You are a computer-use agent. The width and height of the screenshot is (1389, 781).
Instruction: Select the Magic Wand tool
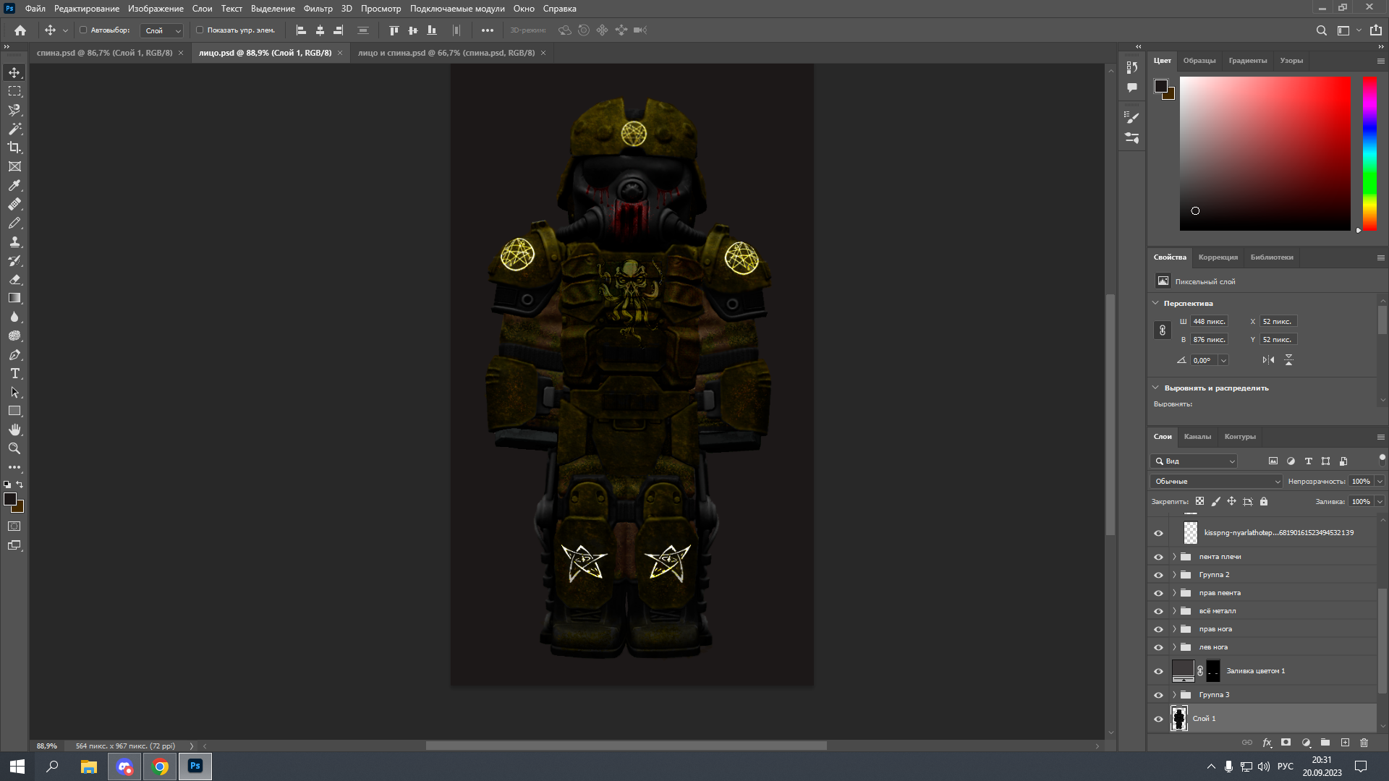coord(14,129)
